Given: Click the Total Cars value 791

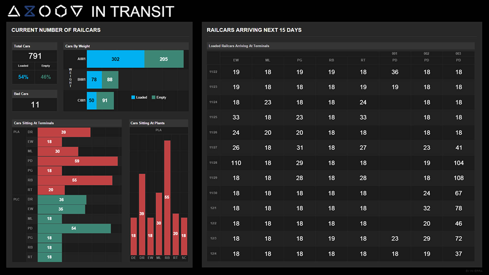Looking at the screenshot, I should [x=35, y=56].
